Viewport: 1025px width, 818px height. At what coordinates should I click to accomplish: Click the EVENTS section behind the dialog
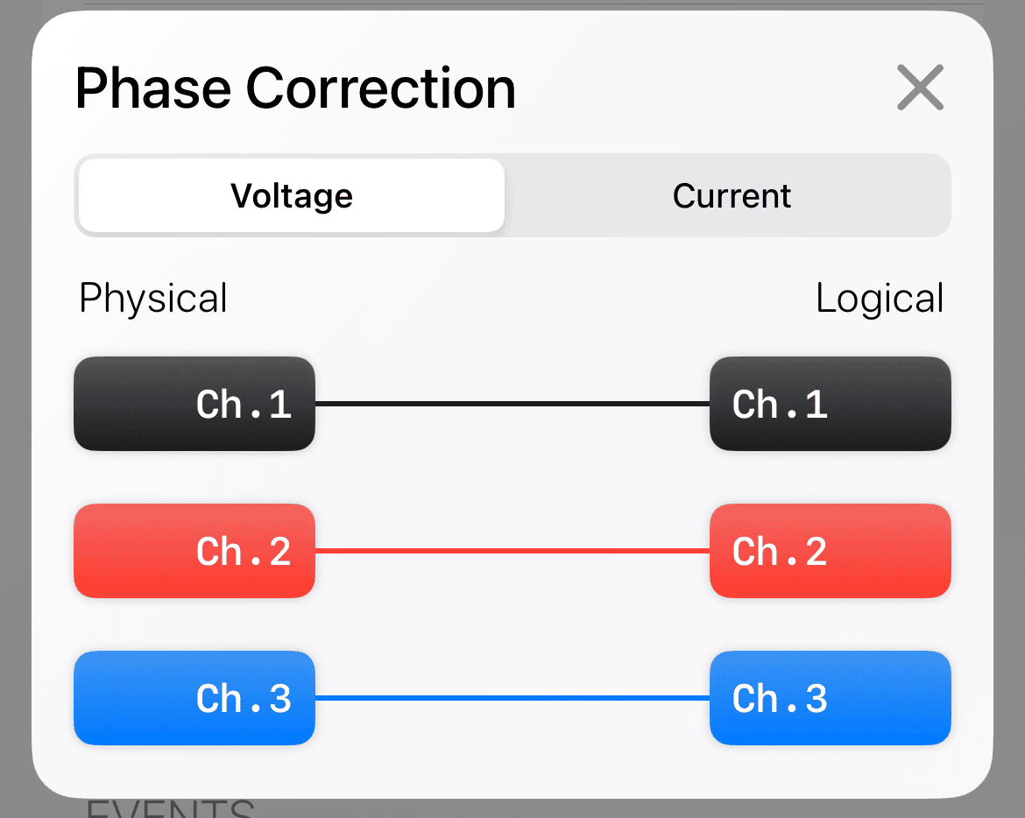click(x=172, y=810)
